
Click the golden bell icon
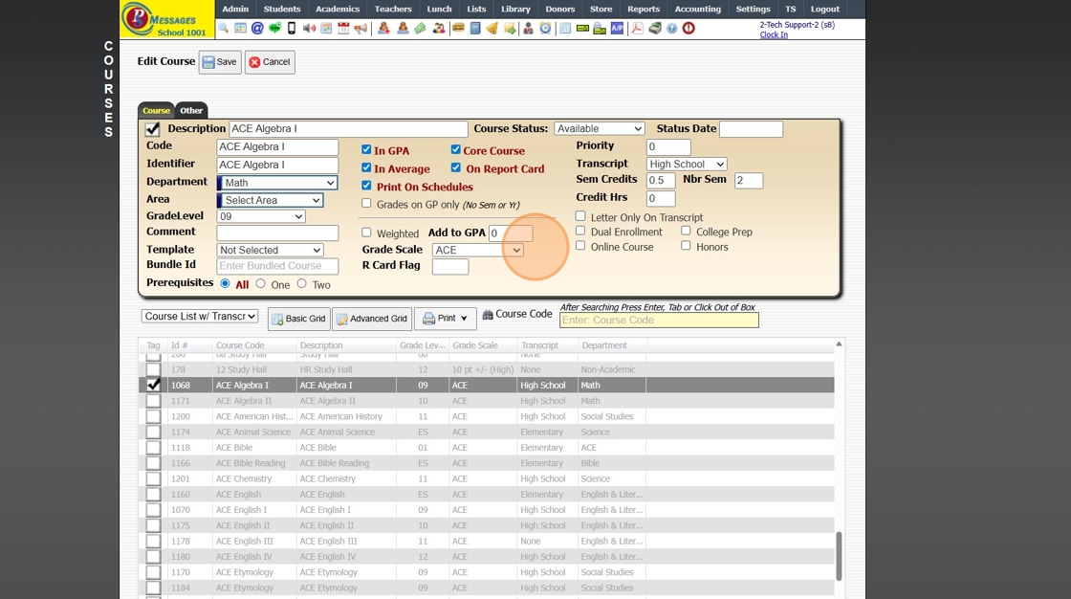(x=492, y=28)
